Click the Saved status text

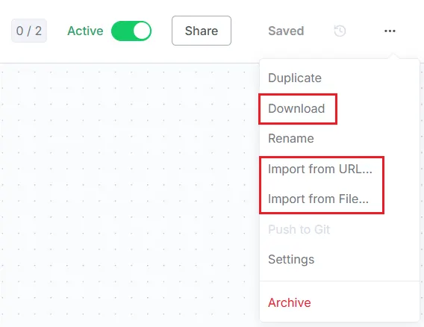point(286,31)
